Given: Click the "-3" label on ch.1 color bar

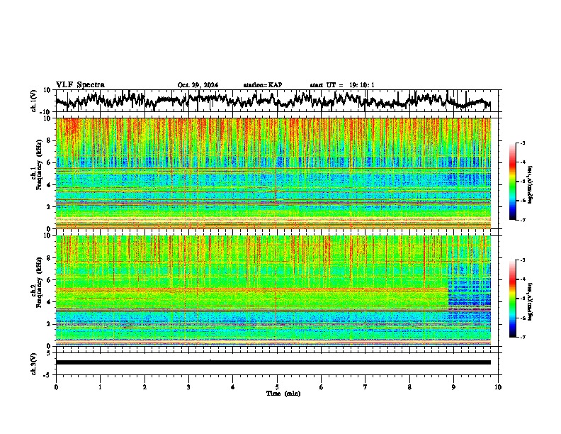Looking at the screenshot, I should pyautogui.click(x=522, y=143).
